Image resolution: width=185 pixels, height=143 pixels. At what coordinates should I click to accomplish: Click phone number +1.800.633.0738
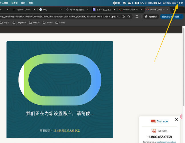[159, 137]
